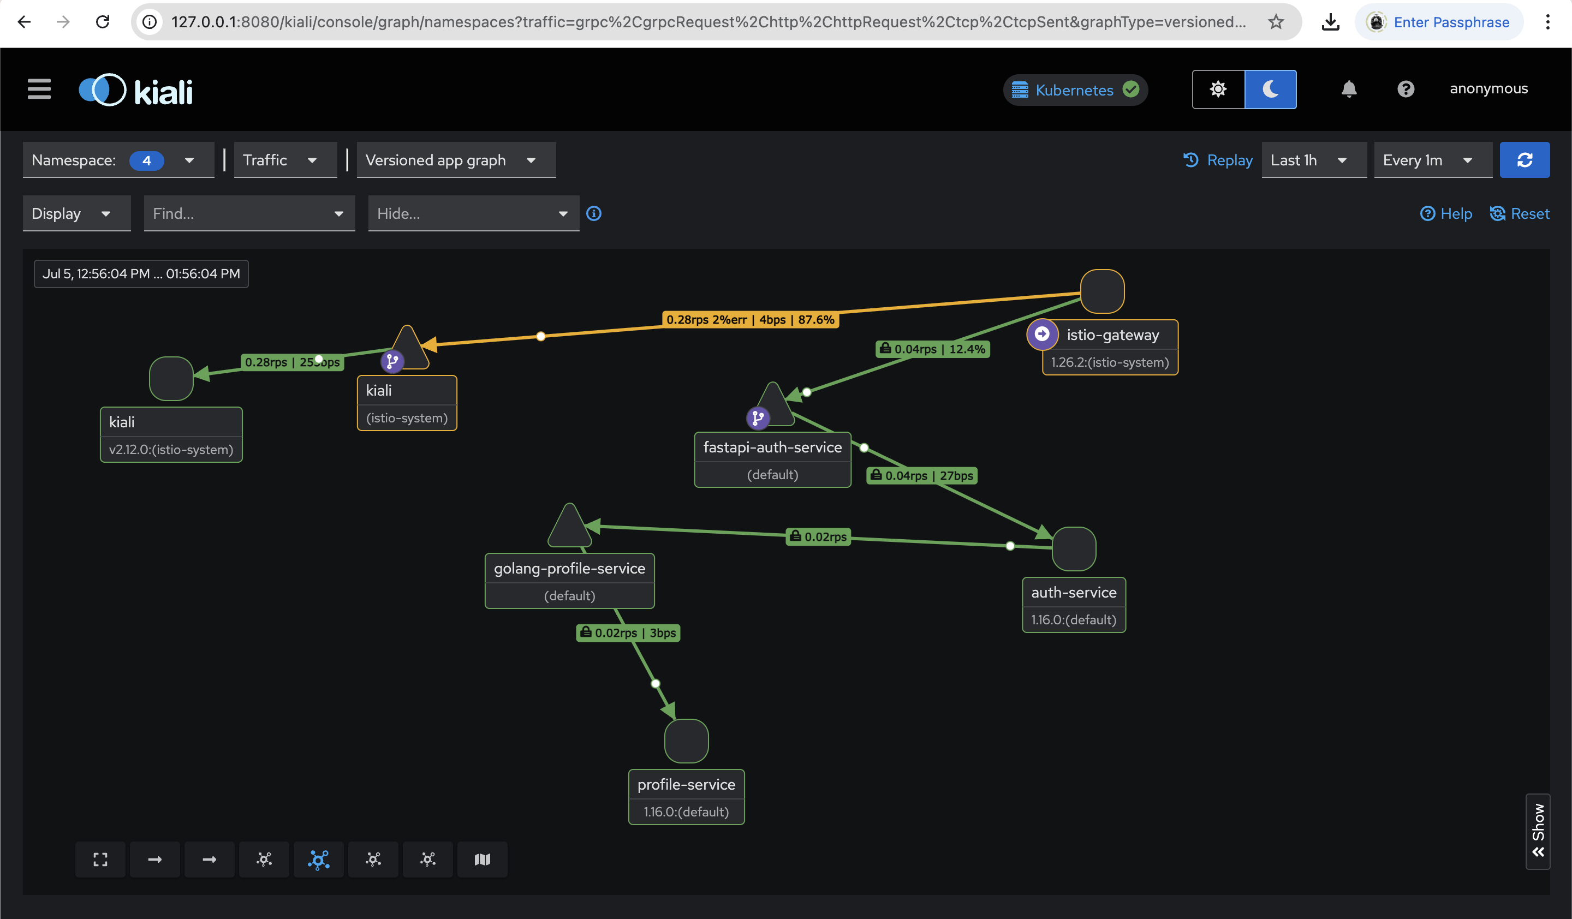The width and height of the screenshot is (1572, 919).
Task: Click the namespace count badge '4'
Action: coord(147,160)
